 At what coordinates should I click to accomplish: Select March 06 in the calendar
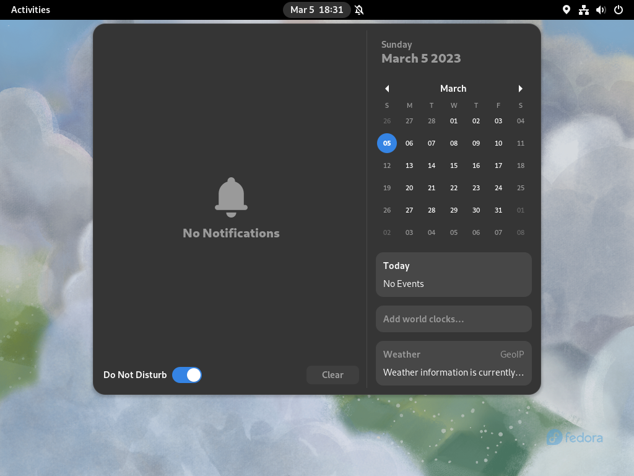[409, 143]
